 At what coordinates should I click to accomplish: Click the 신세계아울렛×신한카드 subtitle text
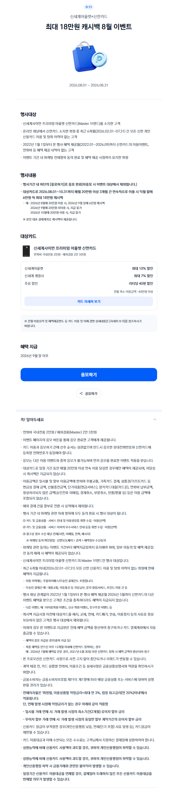[x=89, y=17]
